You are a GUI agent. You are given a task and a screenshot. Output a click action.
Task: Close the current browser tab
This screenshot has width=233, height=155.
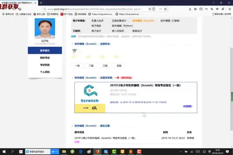pyautogui.click(x=35, y=3)
